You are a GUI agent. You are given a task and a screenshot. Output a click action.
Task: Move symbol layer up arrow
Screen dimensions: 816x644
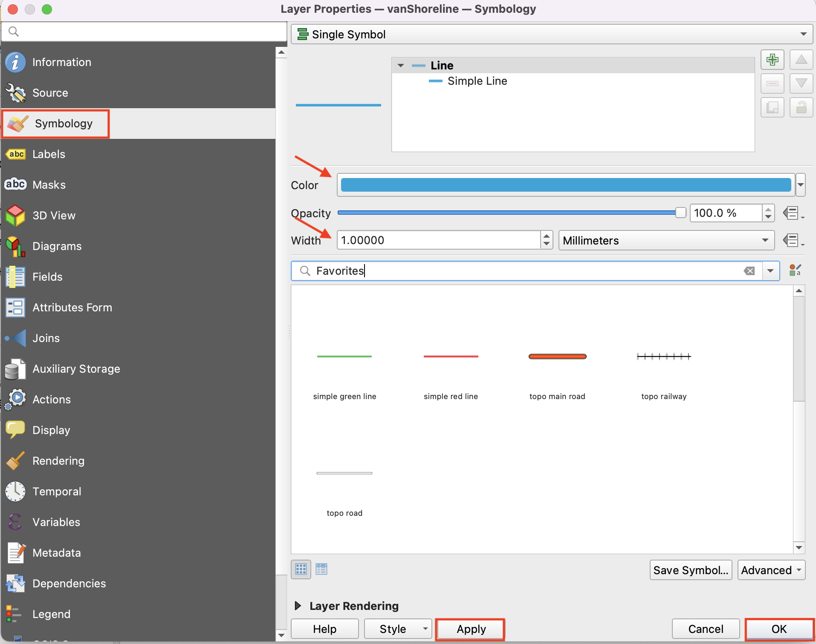(801, 60)
